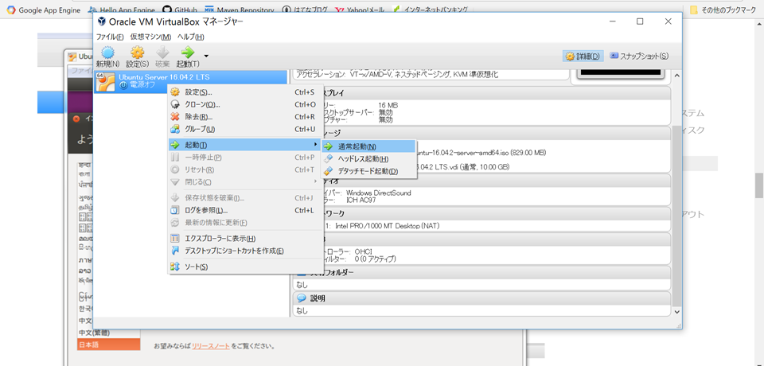The height and width of the screenshot is (366, 764).
Task: Choose Show Log (ログを参照) in the context menu
Action: point(246,211)
